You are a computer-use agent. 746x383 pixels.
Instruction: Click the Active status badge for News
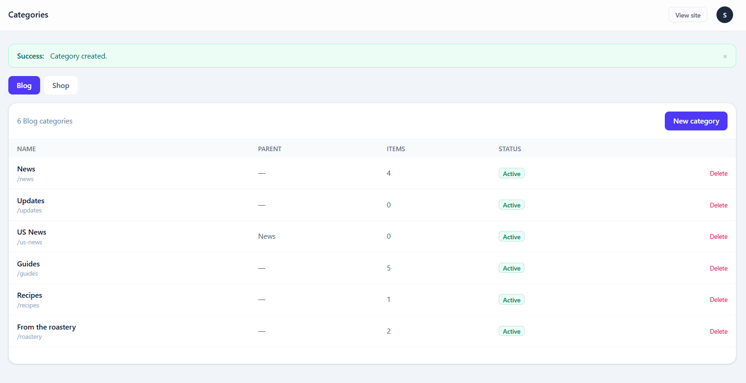tap(511, 173)
